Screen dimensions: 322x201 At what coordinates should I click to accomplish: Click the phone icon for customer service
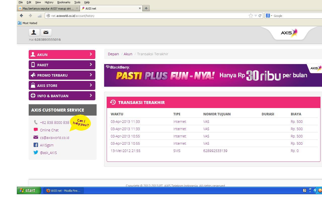(x=36, y=122)
